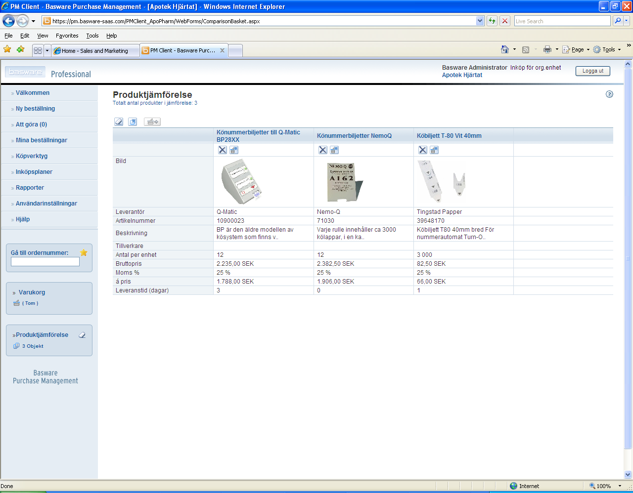
Task: Add Q-Matic BP28XX product to basket
Action: (x=234, y=150)
